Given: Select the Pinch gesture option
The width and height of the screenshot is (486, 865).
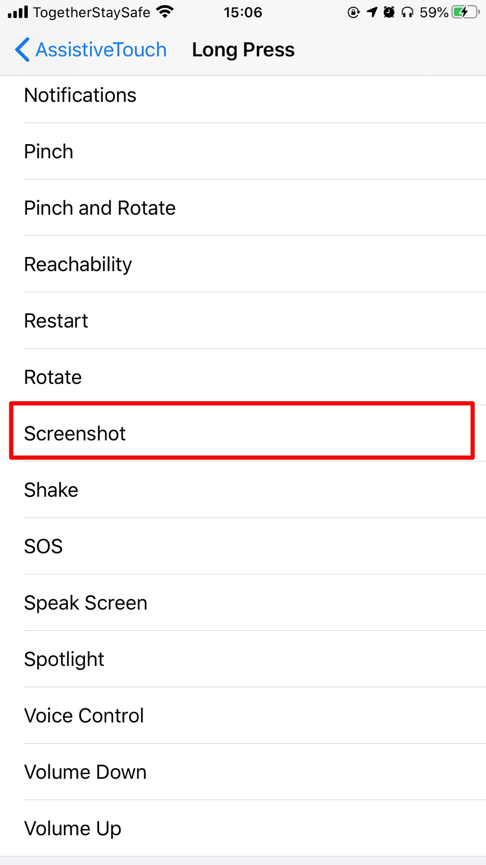Looking at the screenshot, I should click(242, 151).
